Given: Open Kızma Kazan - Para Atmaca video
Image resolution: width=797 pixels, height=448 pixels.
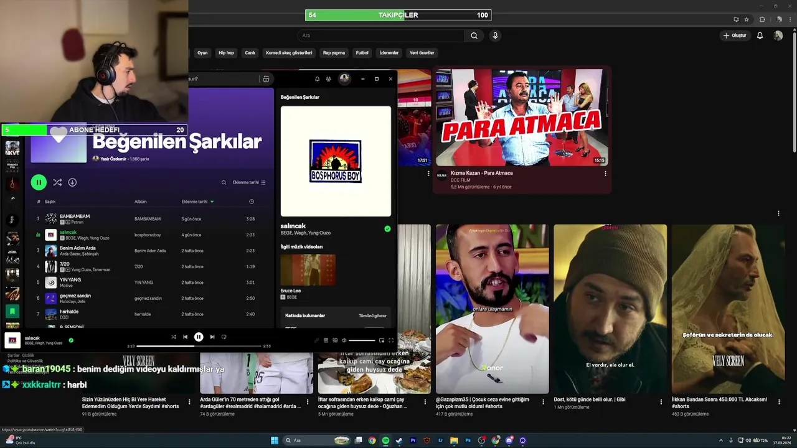Looking at the screenshot, I should click(x=521, y=118).
